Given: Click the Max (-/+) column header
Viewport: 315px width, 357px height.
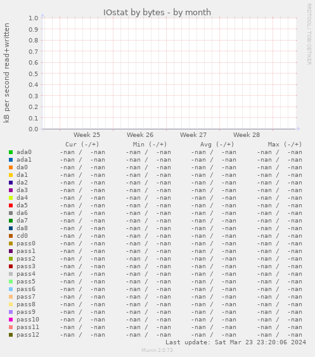Looking at the screenshot, I should tap(285, 145).
